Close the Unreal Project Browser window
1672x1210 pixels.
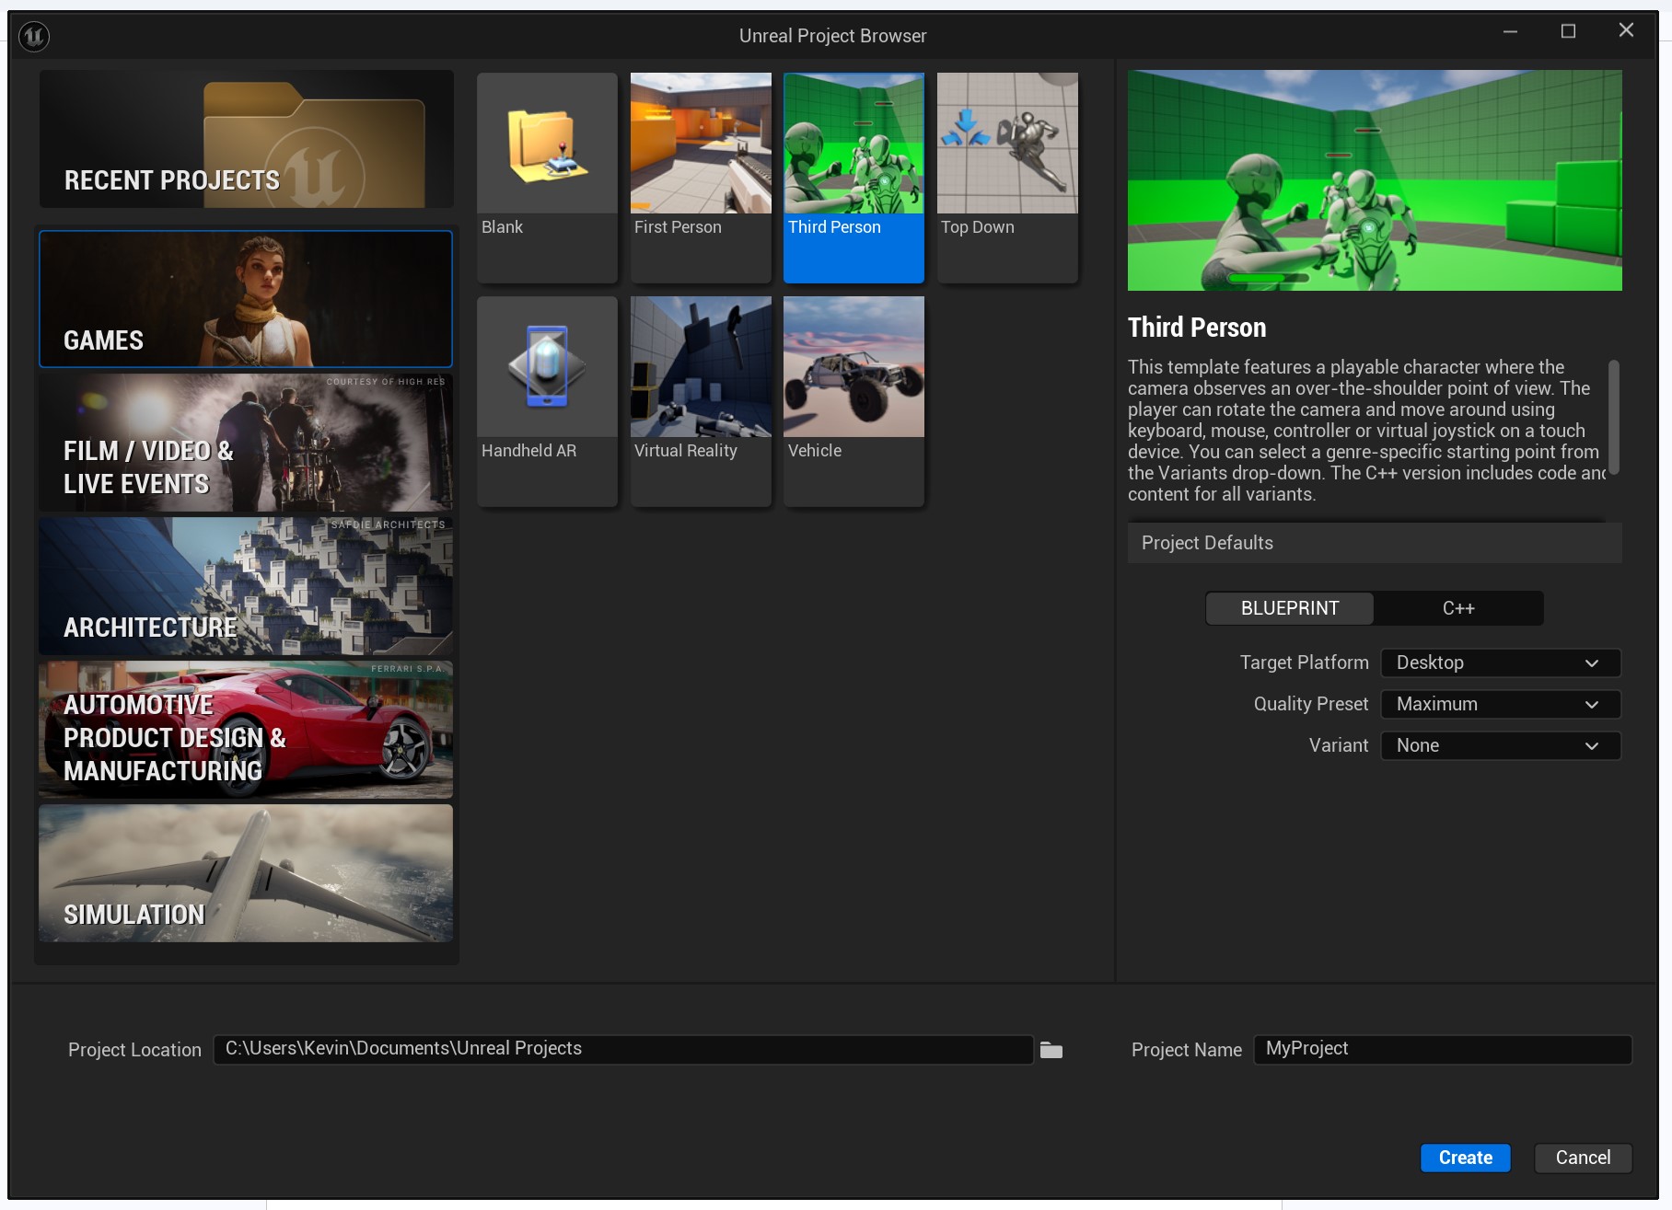click(x=1626, y=30)
